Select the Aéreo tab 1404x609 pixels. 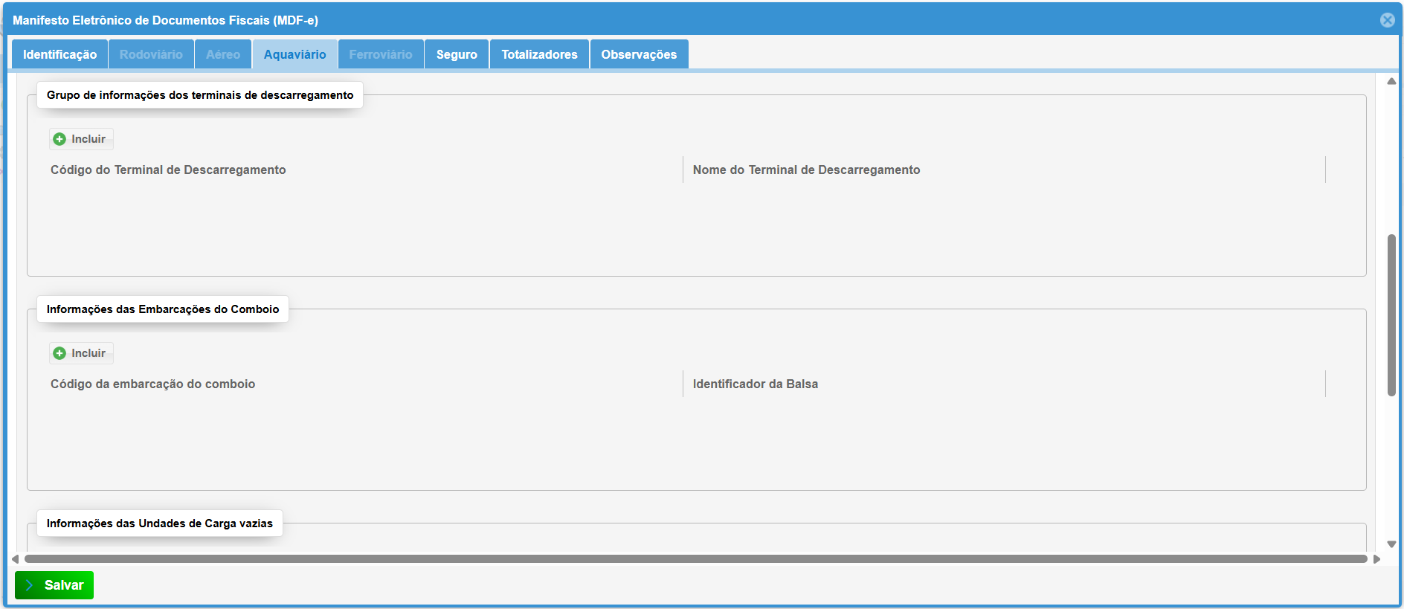(223, 54)
